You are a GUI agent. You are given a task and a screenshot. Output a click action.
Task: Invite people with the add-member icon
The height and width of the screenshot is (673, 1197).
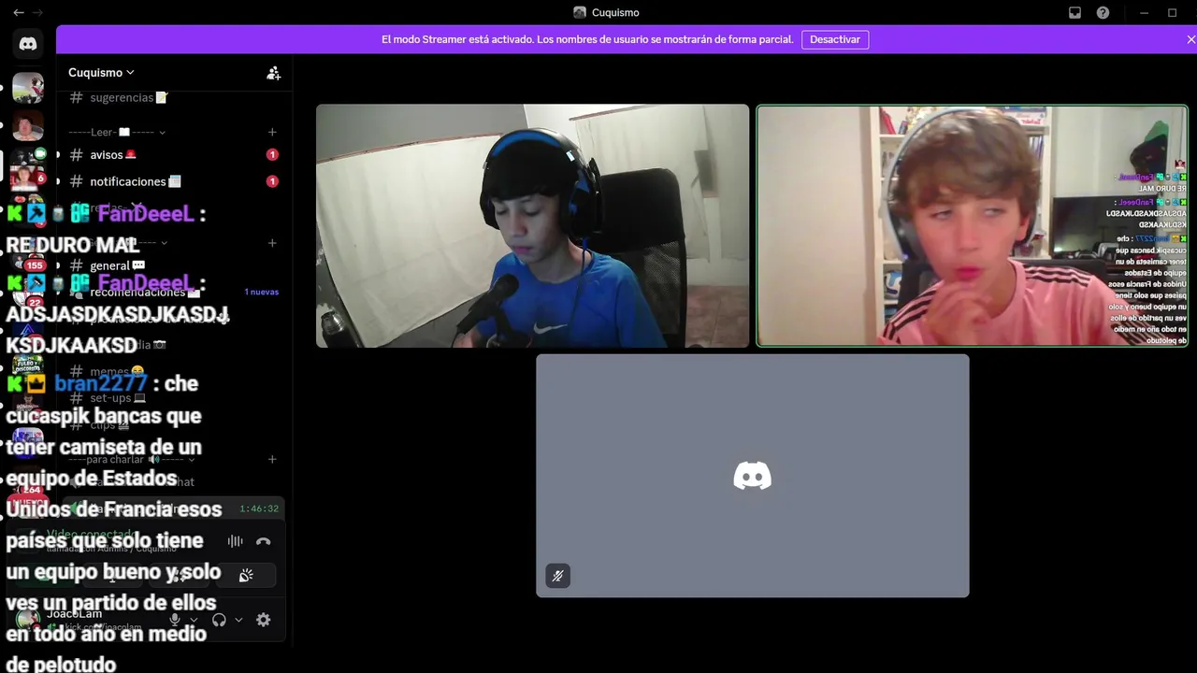pyautogui.click(x=273, y=73)
